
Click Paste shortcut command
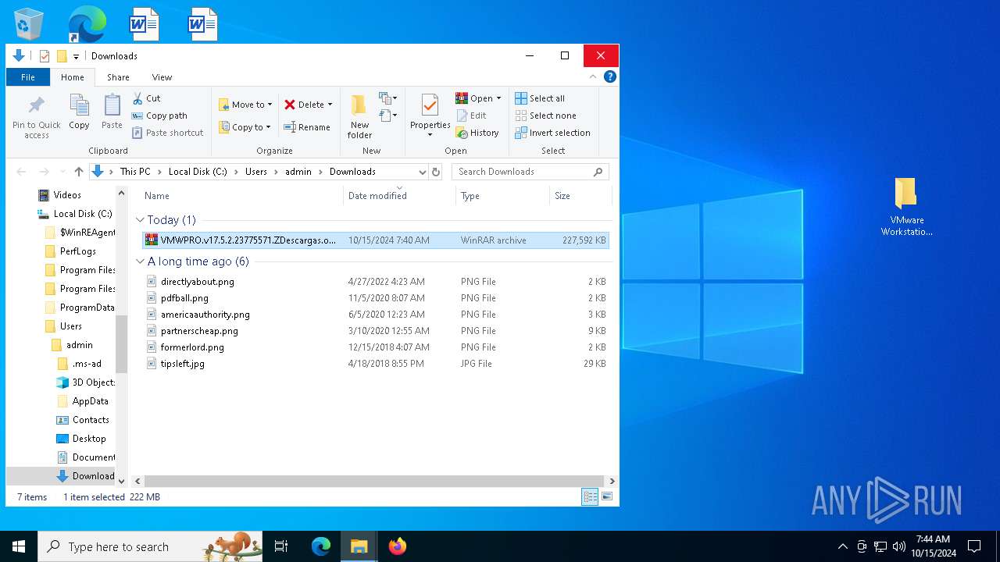point(167,133)
